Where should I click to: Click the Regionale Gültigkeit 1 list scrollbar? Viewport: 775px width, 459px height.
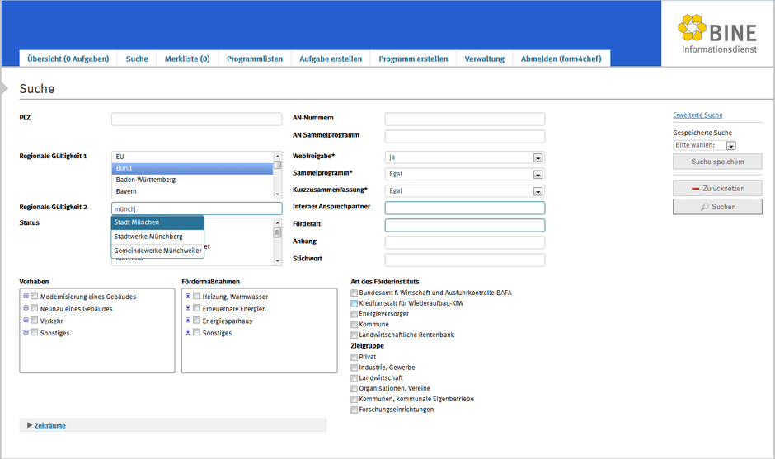[x=277, y=176]
